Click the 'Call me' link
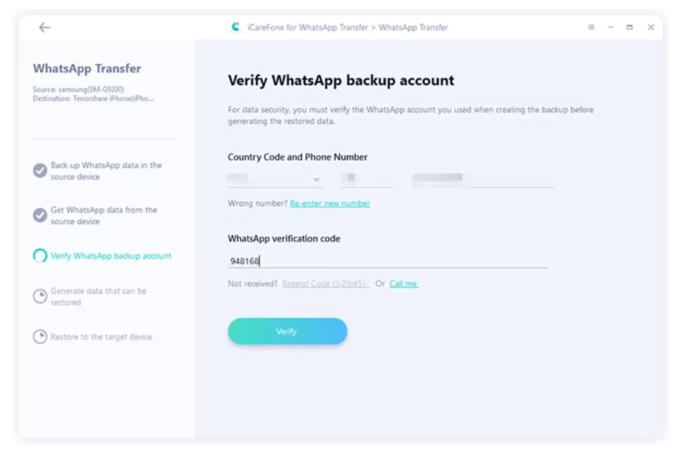 click(x=404, y=284)
